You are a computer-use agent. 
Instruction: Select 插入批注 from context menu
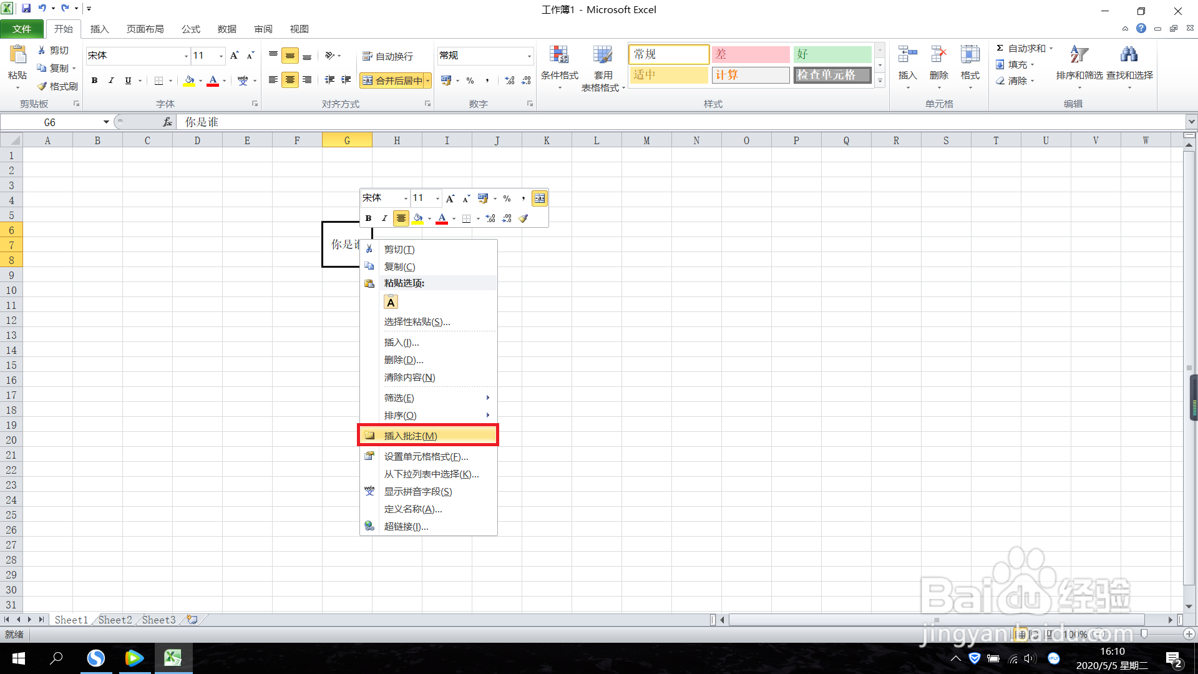coord(410,436)
